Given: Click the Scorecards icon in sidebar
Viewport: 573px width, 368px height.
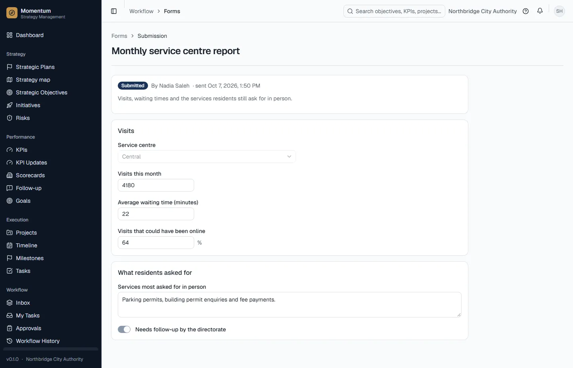Looking at the screenshot, I should pyautogui.click(x=10, y=175).
